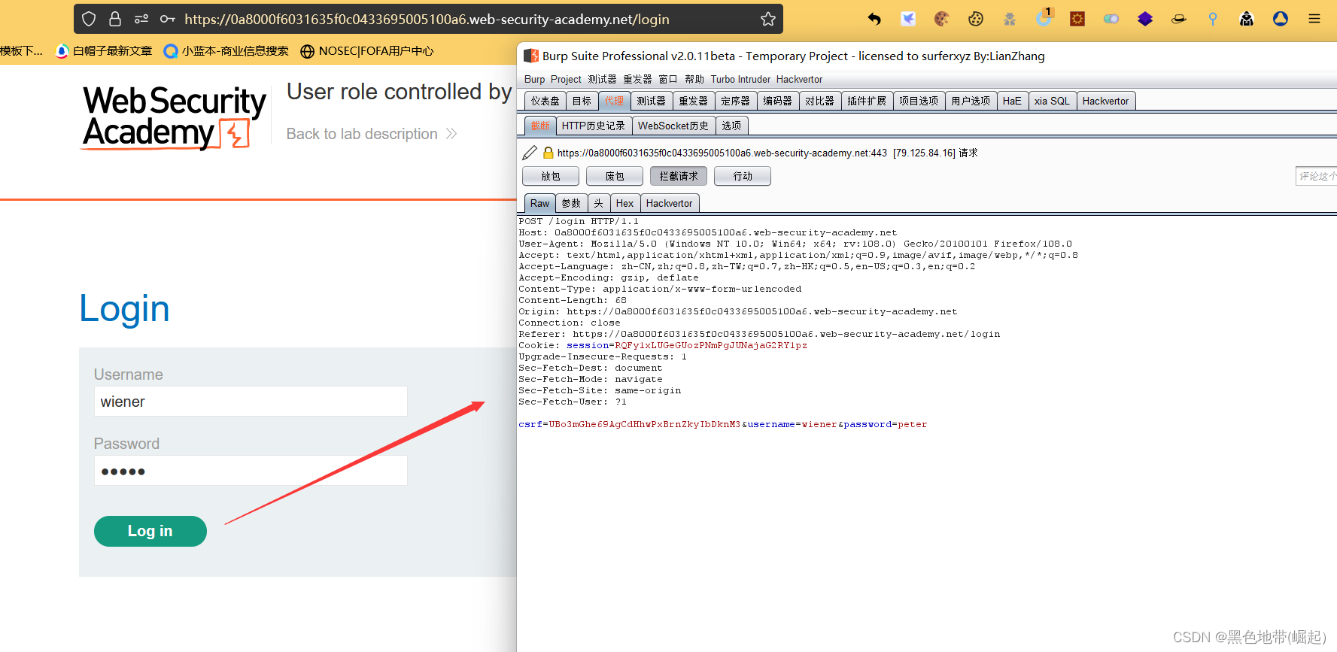1337x652 pixels.
Task: Click the 放包 forward button
Action: (551, 176)
